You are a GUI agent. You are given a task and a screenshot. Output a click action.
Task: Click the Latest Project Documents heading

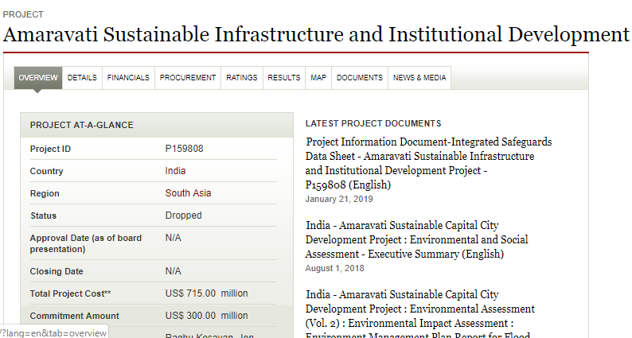pyautogui.click(x=373, y=124)
